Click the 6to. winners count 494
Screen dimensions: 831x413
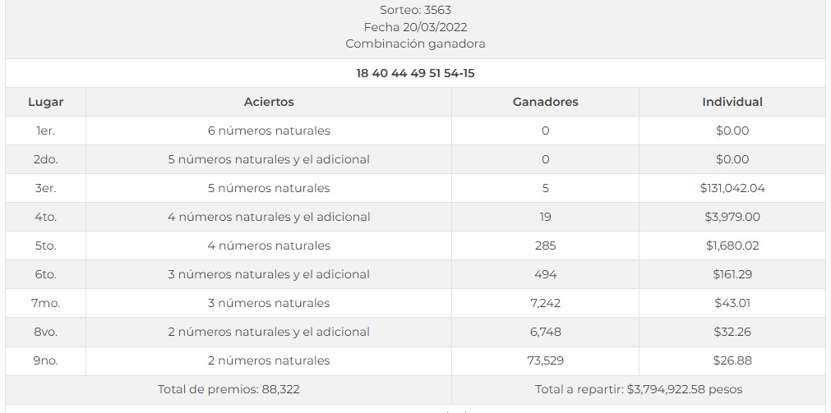[x=545, y=274]
